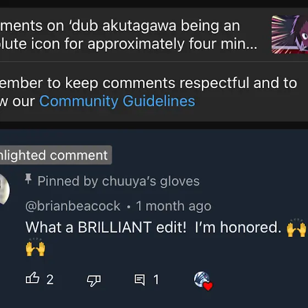Click the keep comments respectful reminder text

coord(148,92)
